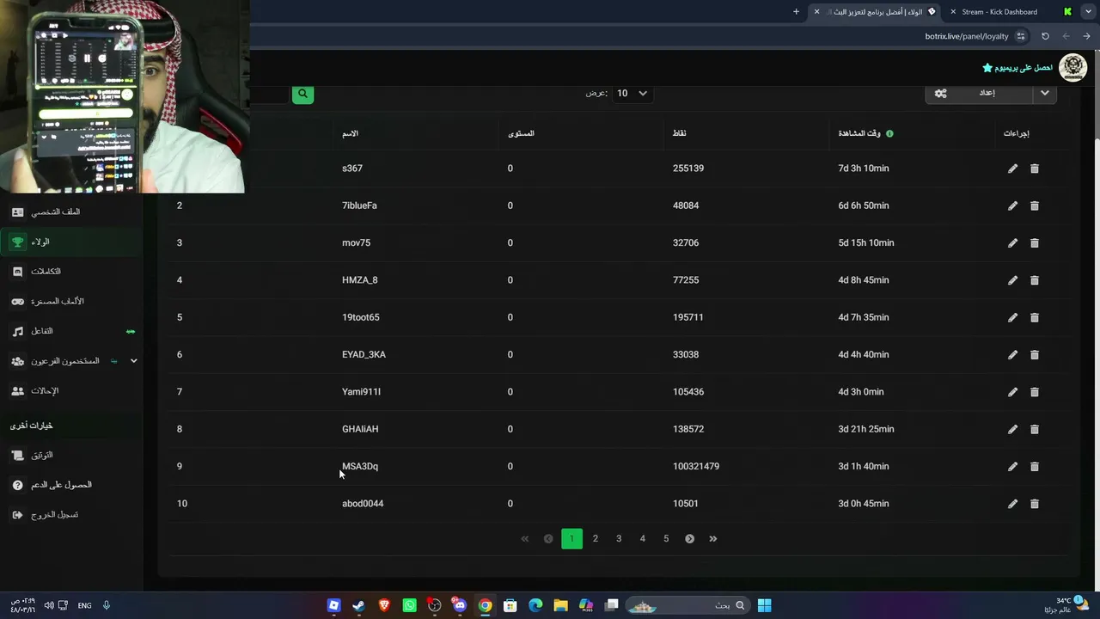The height and width of the screenshot is (619, 1100).
Task: Delete the HMZA_8 entry
Action: 1035,280
